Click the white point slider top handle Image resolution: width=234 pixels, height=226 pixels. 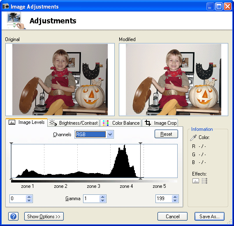(140, 144)
